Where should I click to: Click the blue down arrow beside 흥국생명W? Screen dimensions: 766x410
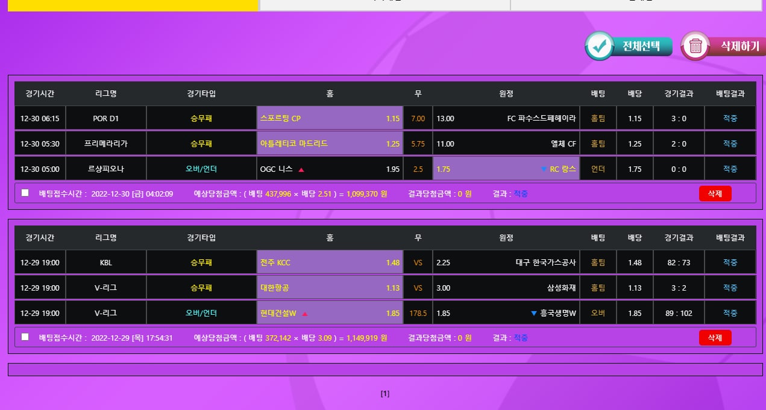click(x=533, y=314)
